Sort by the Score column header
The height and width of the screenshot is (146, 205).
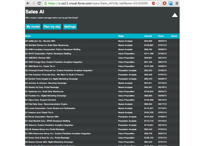tap(174, 36)
